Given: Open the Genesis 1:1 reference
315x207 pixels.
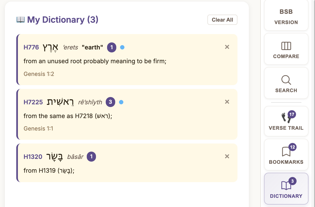Looking at the screenshot, I should coord(39,128).
